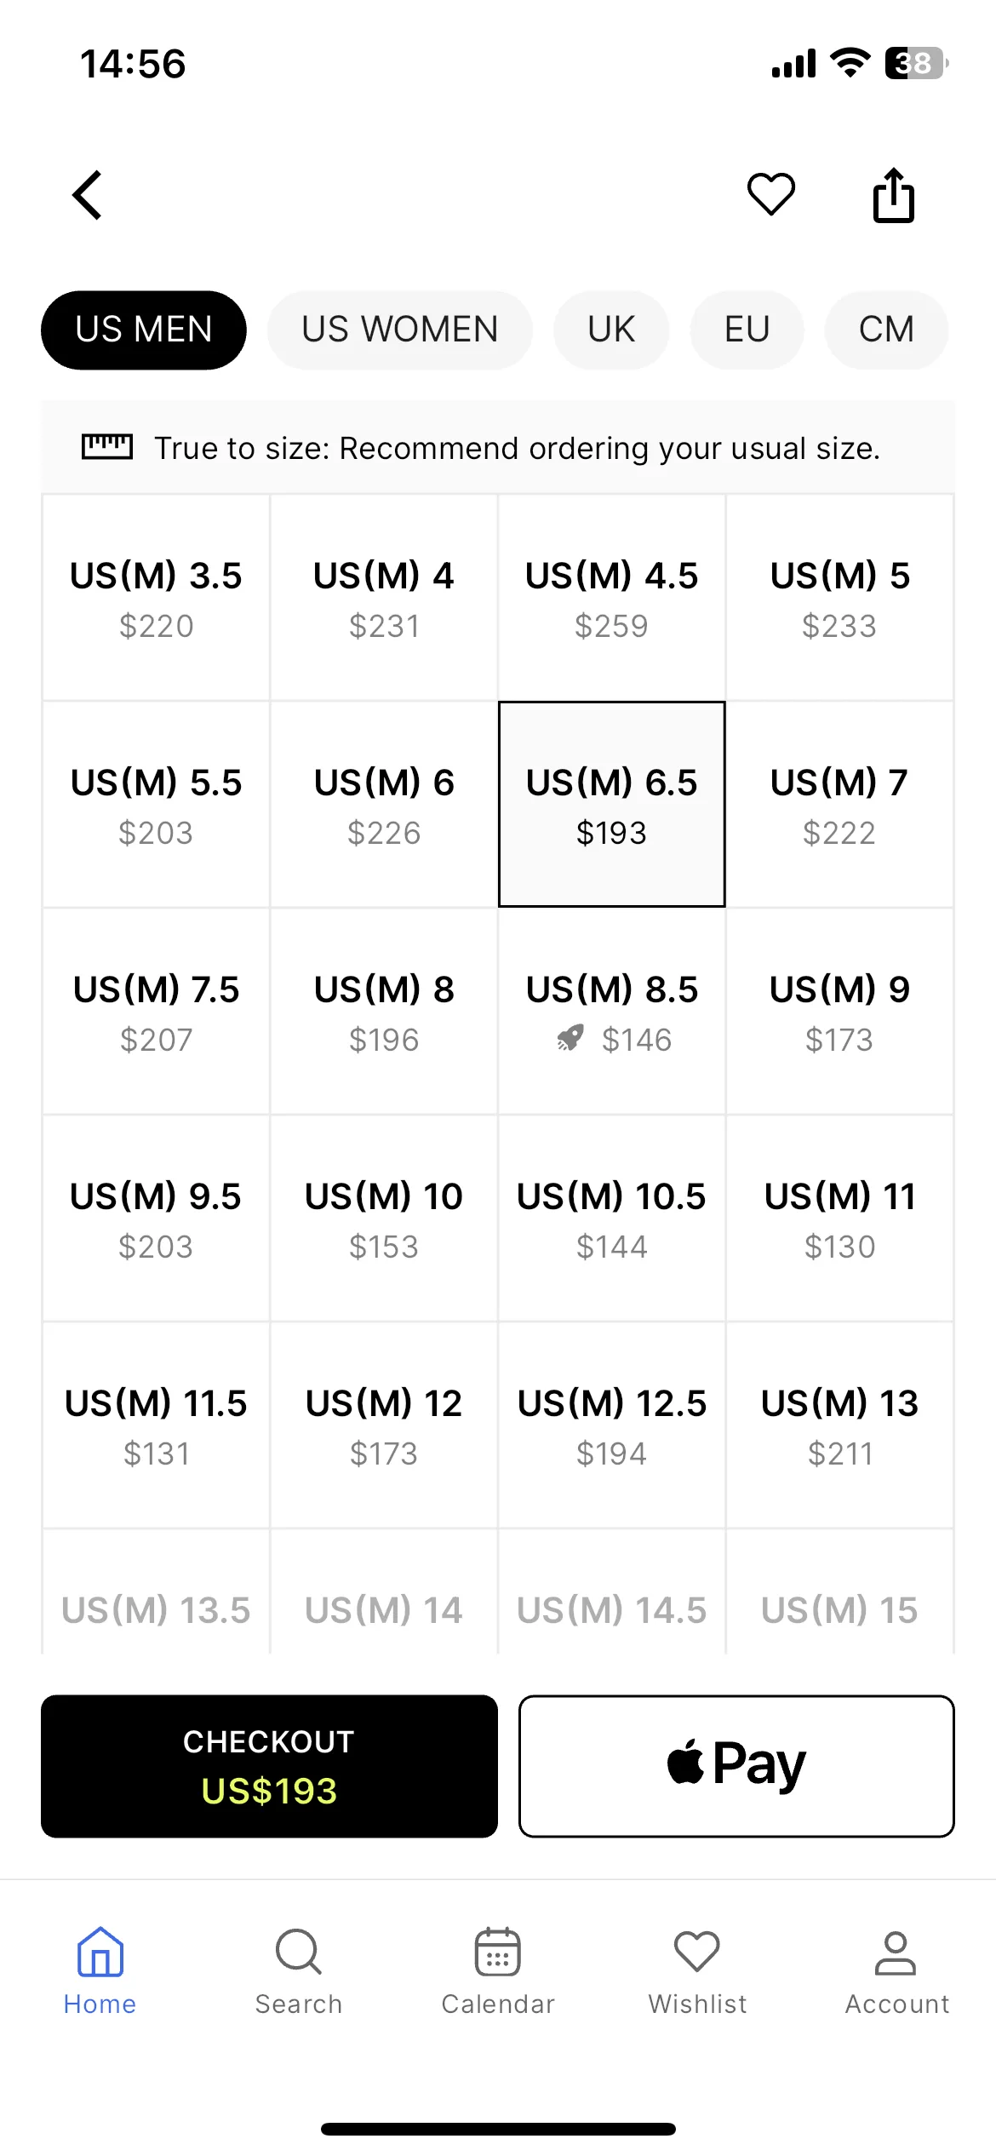The image size is (996, 2156).
Task: Add item to favorites with heart icon
Action: click(x=771, y=194)
